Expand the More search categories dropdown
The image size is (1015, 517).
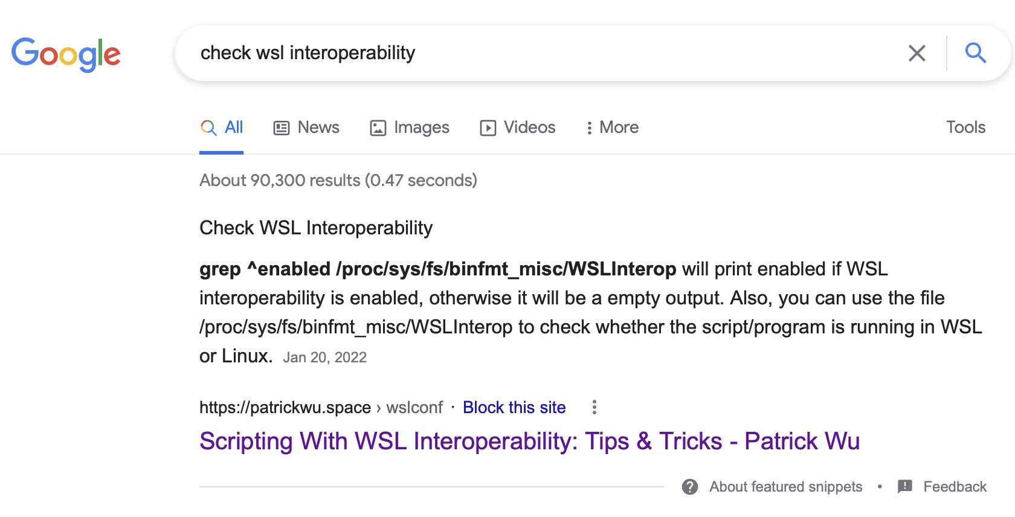coord(613,127)
